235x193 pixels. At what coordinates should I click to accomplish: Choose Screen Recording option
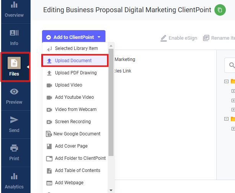pyautogui.click(x=75, y=122)
